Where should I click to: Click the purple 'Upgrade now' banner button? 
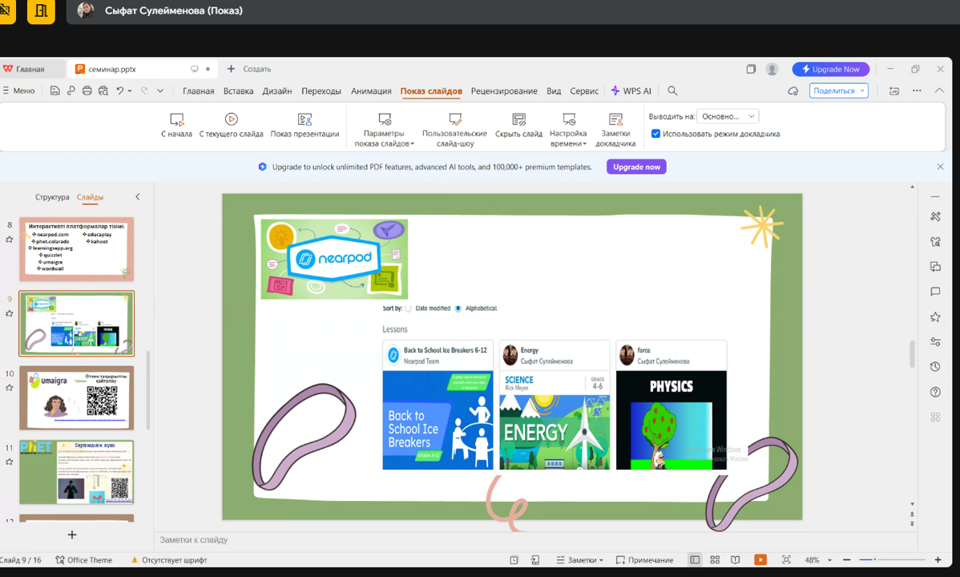636,167
